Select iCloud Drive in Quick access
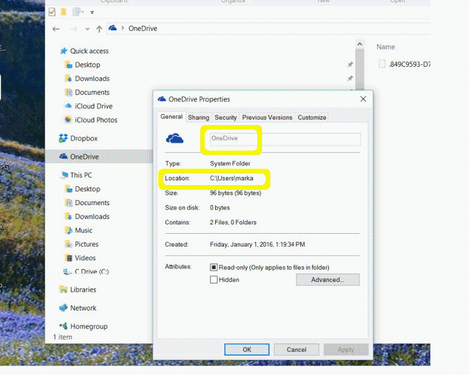Screen dimensions: 469x375 tap(93, 106)
